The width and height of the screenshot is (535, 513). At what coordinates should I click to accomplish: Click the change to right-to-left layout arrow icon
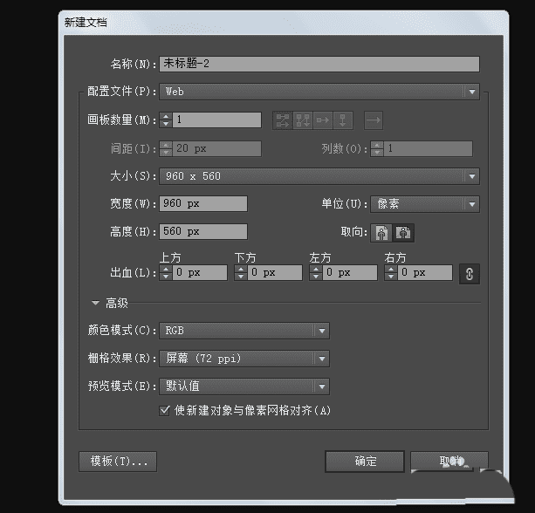click(x=374, y=120)
